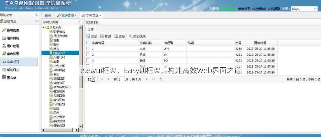This screenshot has height=137, width=321.
Task: Sort by the 助记码 column header
Action: point(174,43)
